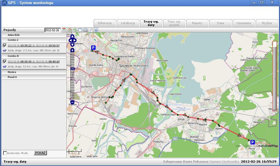
Task: Click car icon under Combo R trip
Action: pos(5,66)
